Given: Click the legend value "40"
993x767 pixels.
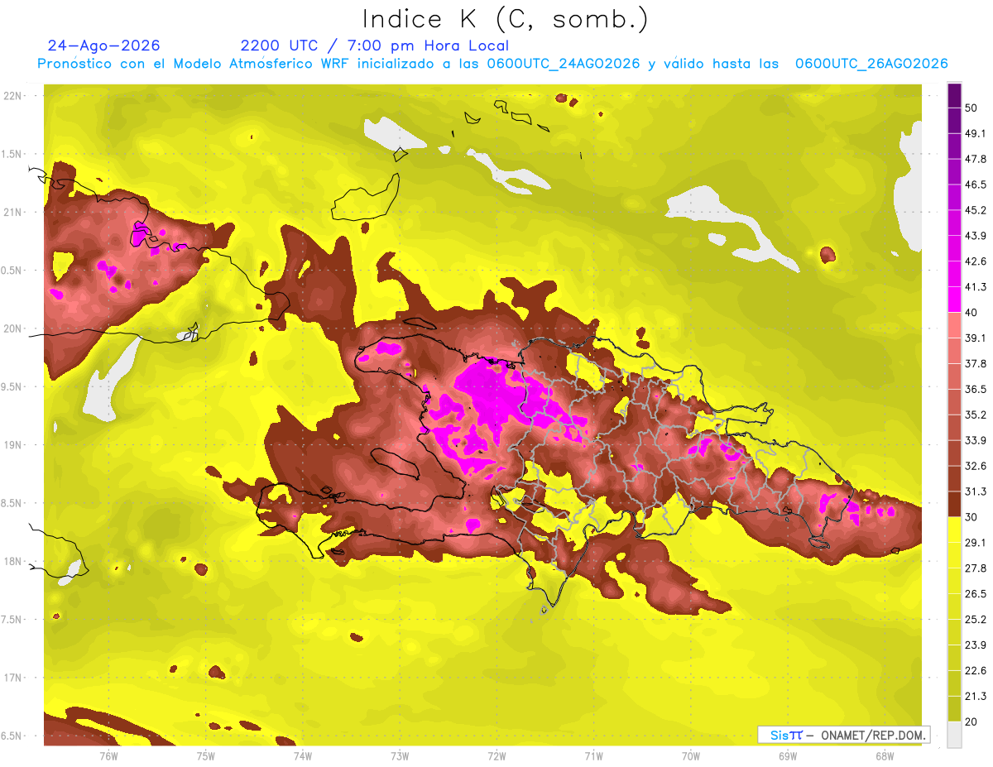Looking at the screenshot, I should (x=973, y=313).
